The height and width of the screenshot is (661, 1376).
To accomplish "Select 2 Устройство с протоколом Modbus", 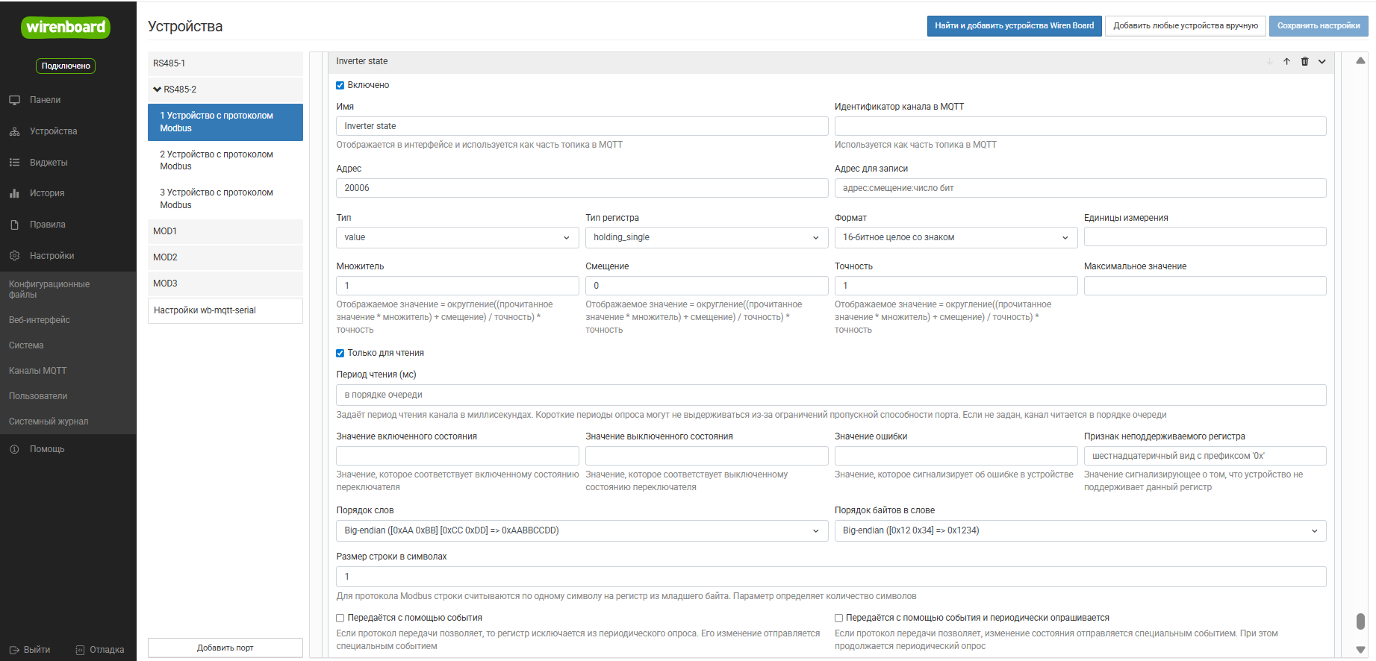I will (217, 160).
